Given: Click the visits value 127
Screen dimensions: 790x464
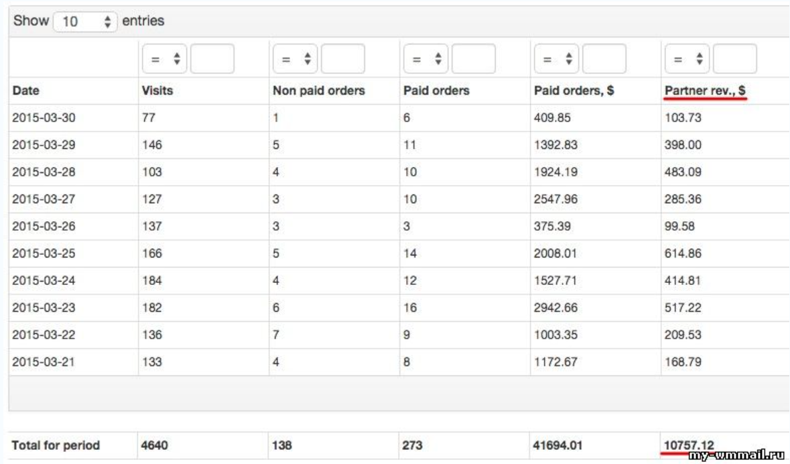Looking at the screenshot, I should pyautogui.click(x=151, y=199).
